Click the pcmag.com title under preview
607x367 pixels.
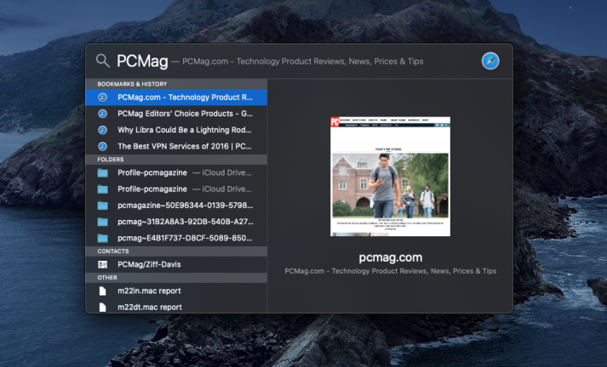pyautogui.click(x=390, y=257)
